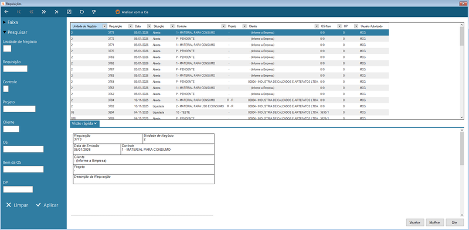Open the Projeto column filter dropdown
Viewport: 469px width, 230px height.
pos(244,26)
